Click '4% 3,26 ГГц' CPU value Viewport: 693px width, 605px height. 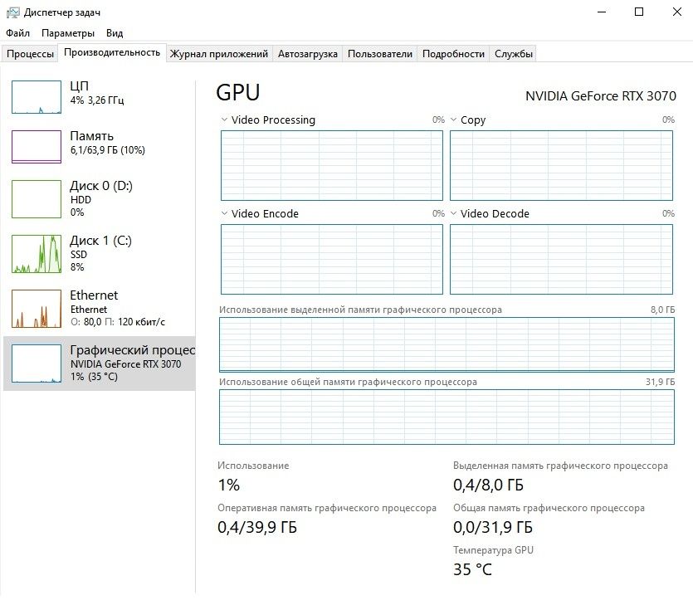click(x=97, y=100)
